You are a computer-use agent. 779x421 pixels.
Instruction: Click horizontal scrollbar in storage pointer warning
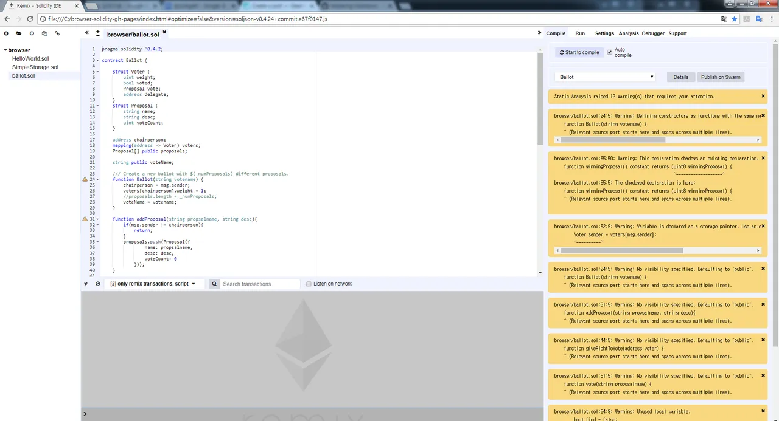[622, 250]
